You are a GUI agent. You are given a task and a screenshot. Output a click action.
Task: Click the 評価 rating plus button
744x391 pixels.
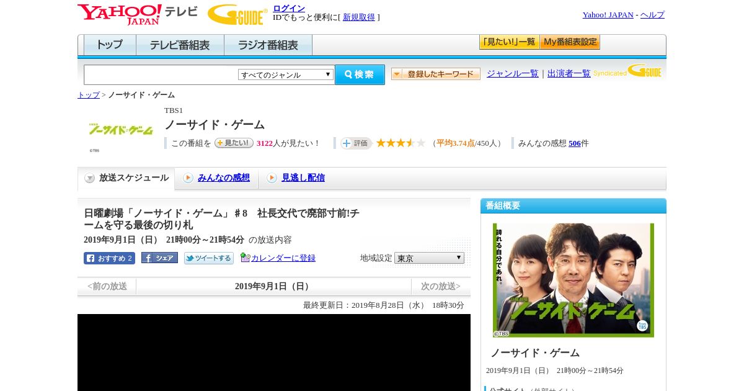click(356, 143)
